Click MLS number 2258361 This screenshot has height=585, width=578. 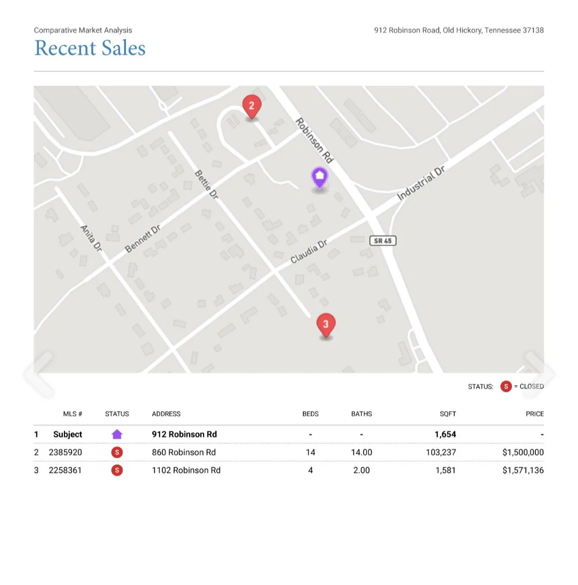[65, 470]
